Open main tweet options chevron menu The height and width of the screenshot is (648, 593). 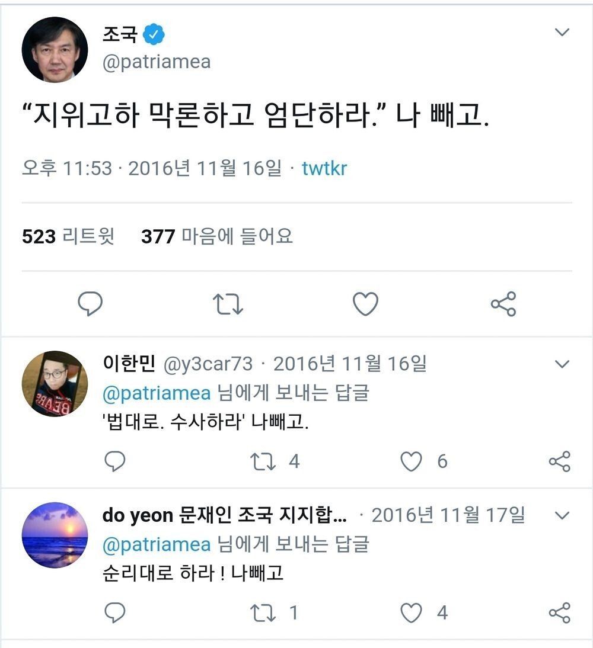click(562, 33)
